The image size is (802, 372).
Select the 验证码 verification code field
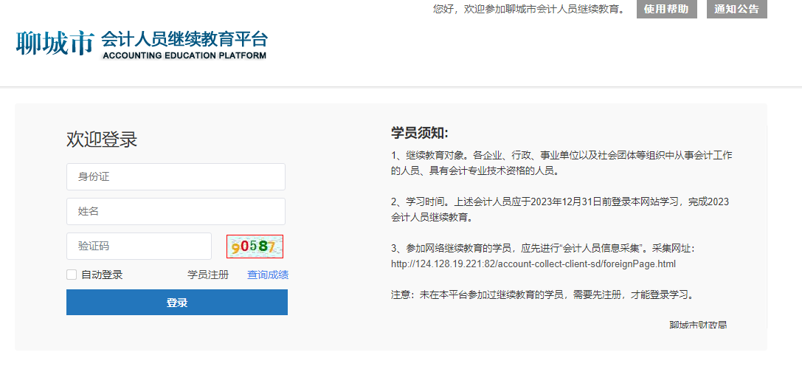tap(139, 247)
